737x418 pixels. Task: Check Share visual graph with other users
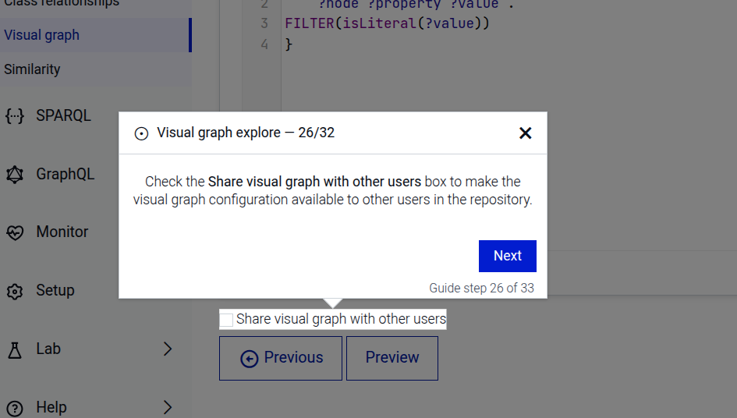[x=227, y=319]
